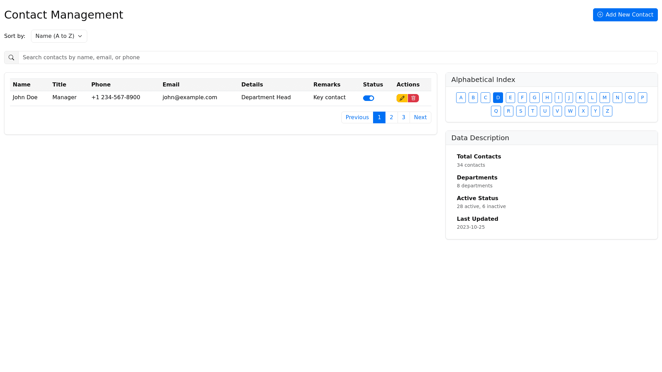Choose letter Z in the index
662x372 pixels.
[x=607, y=111]
